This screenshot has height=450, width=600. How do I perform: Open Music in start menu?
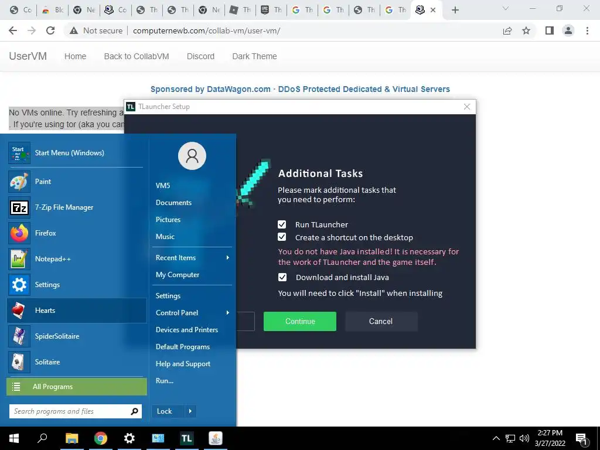165,237
